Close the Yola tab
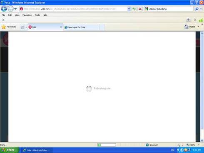 (61, 27)
